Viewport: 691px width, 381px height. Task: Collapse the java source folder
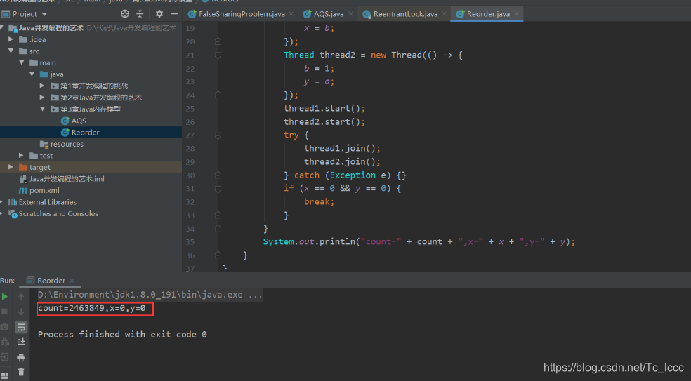pyautogui.click(x=32, y=74)
